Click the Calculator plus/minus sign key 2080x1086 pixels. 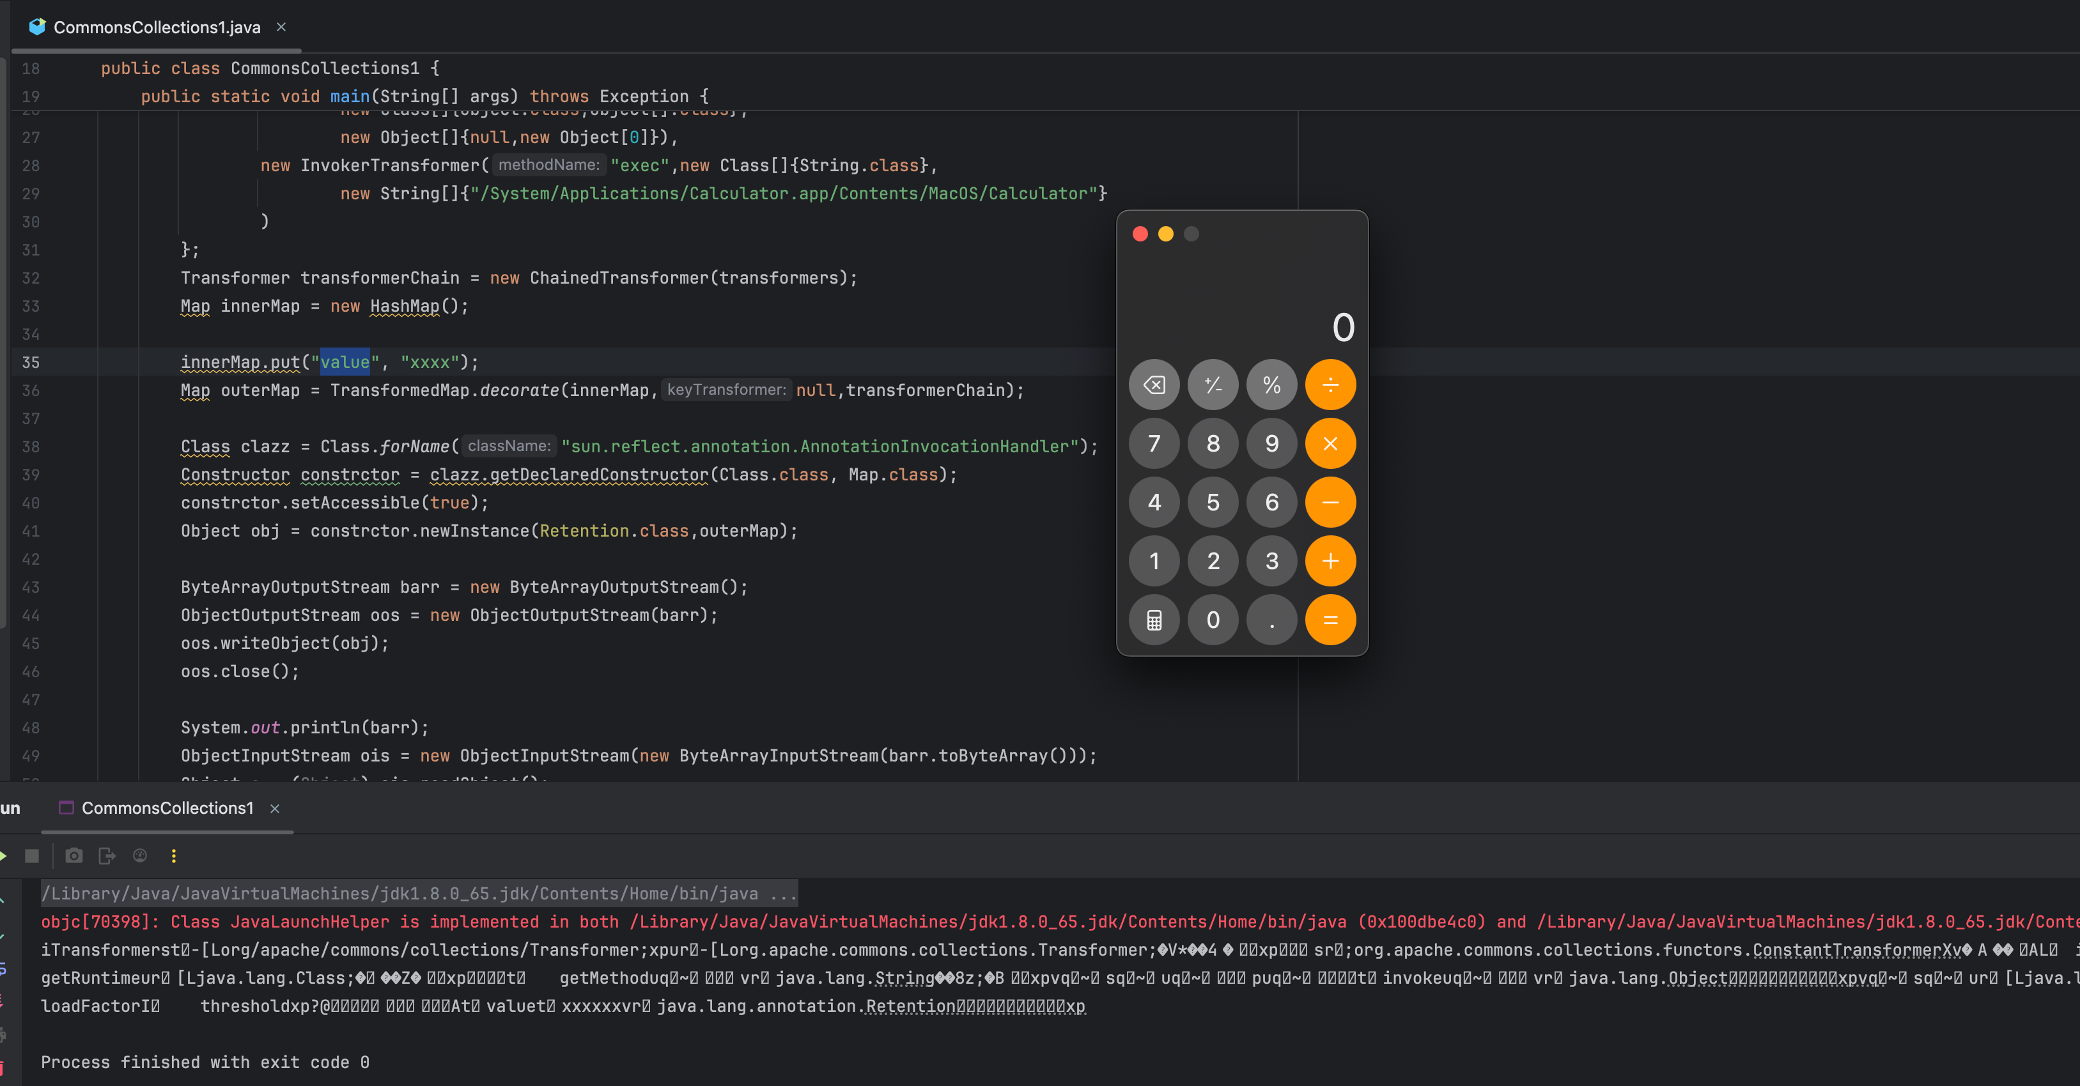pyautogui.click(x=1213, y=385)
